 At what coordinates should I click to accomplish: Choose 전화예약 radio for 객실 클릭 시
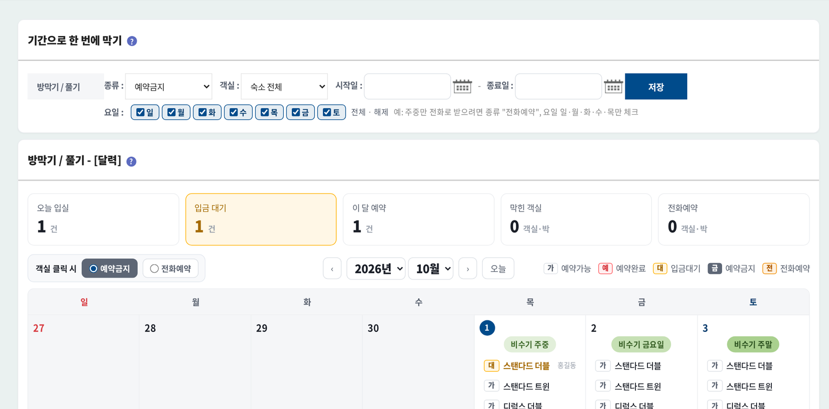point(154,268)
